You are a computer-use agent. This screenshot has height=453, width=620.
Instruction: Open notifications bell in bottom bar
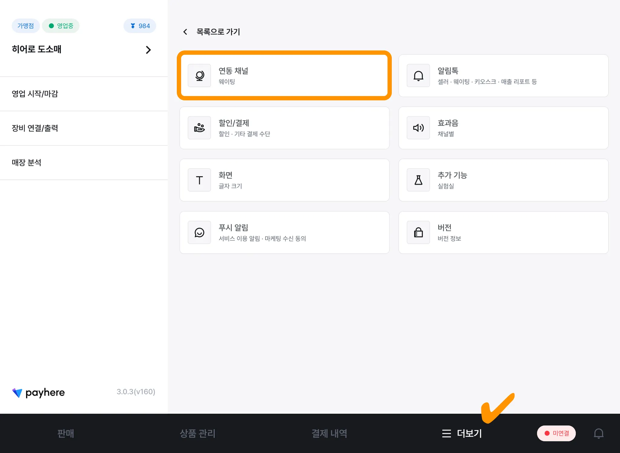pos(599,433)
